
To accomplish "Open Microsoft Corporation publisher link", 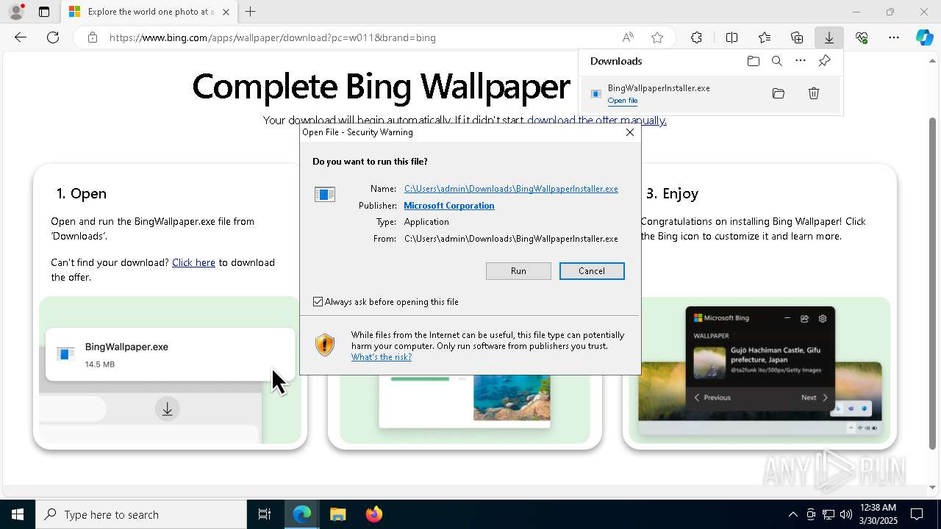I will point(449,206).
